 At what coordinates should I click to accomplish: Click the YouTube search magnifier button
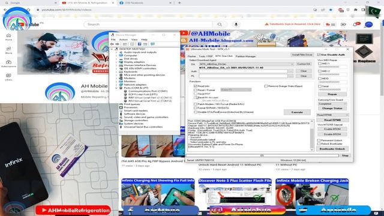pyautogui.click(x=220, y=24)
